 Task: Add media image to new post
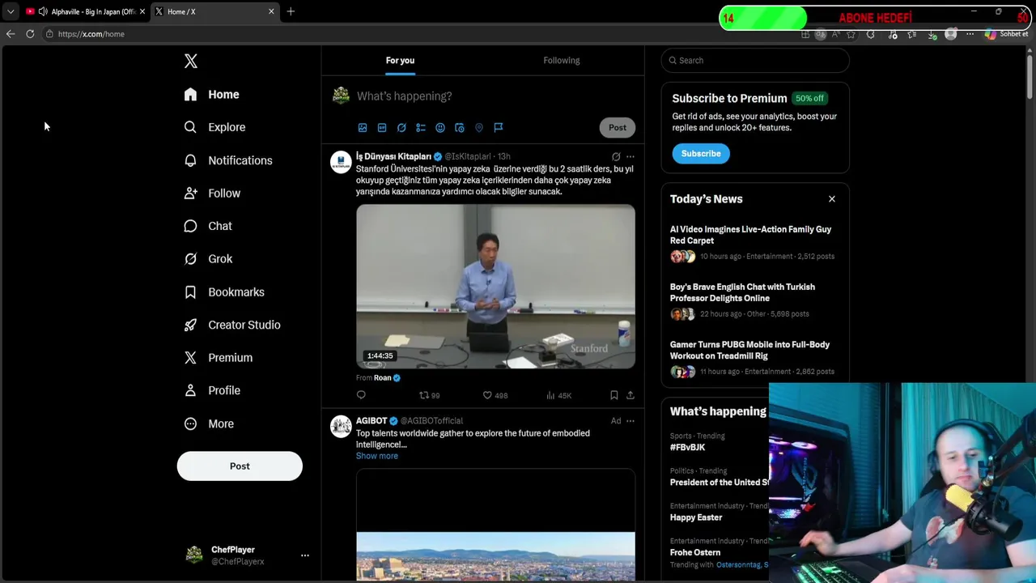[x=363, y=128]
